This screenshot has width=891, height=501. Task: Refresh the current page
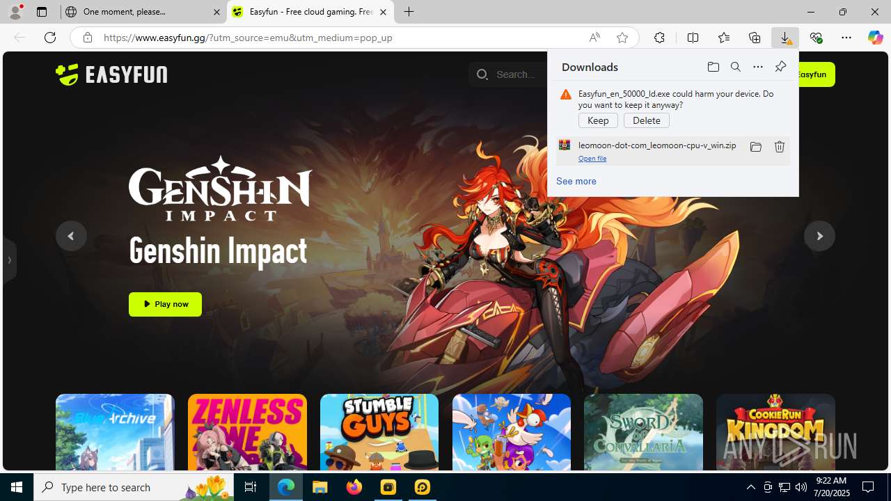(x=50, y=38)
